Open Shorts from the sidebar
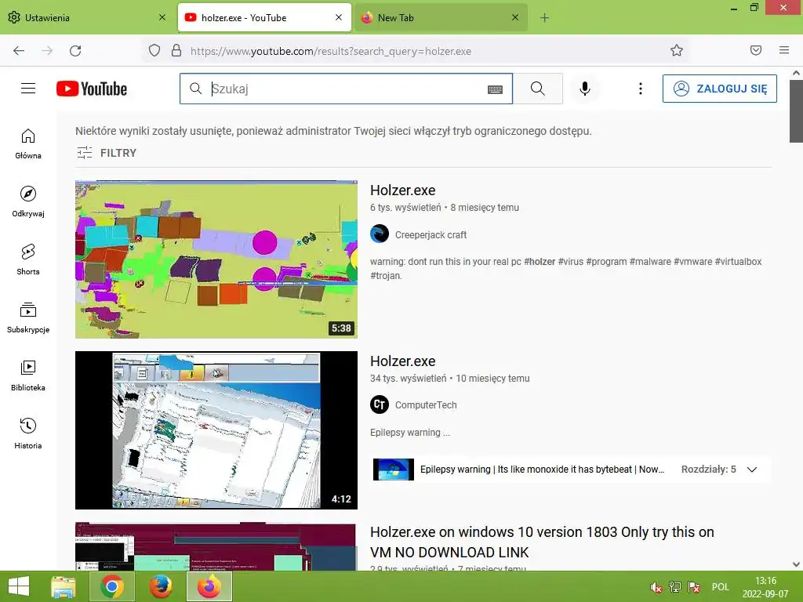This screenshot has width=803, height=602. [x=28, y=259]
